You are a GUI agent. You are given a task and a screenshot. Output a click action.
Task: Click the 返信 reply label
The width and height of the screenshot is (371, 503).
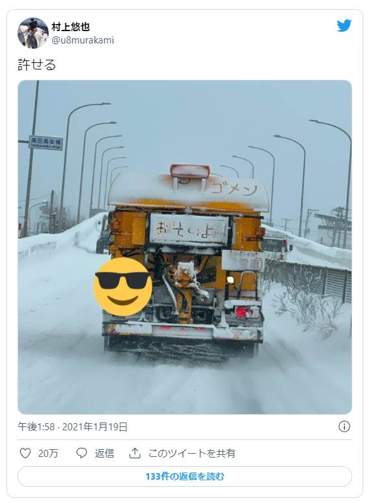coord(104,453)
